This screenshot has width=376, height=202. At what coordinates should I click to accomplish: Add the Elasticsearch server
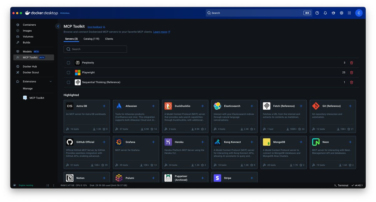point(252,106)
